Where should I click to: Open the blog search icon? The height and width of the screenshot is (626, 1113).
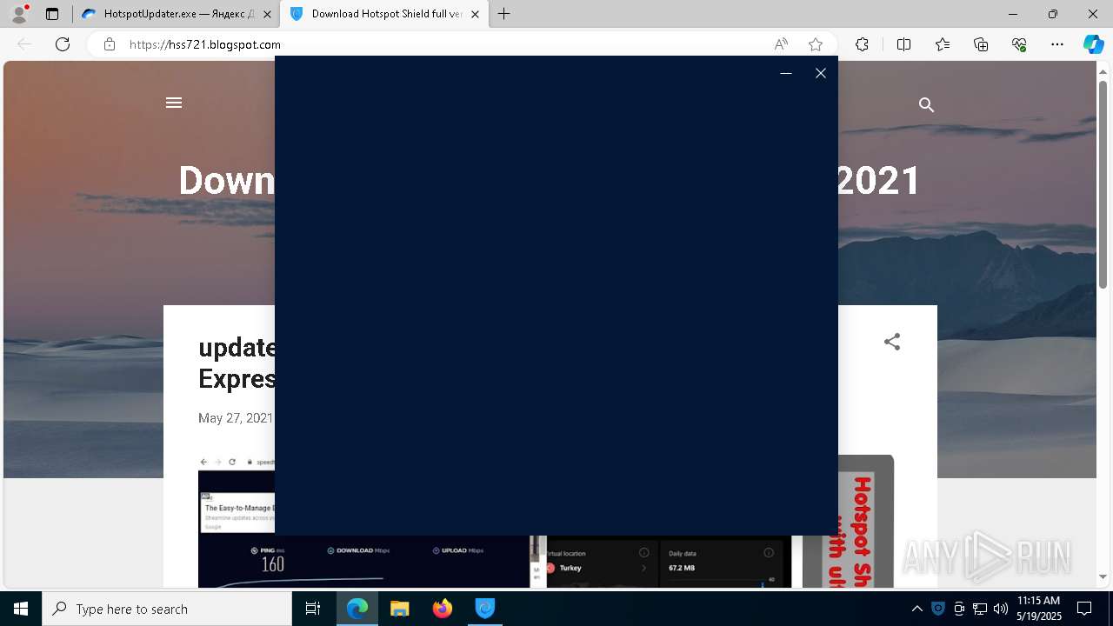tap(926, 105)
